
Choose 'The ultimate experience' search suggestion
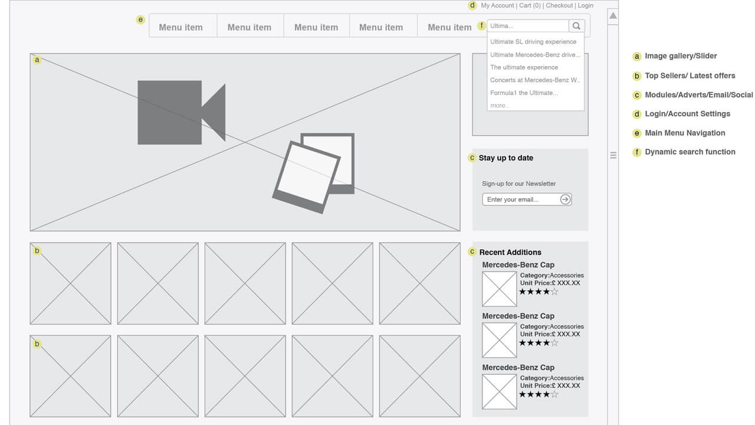click(524, 67)
